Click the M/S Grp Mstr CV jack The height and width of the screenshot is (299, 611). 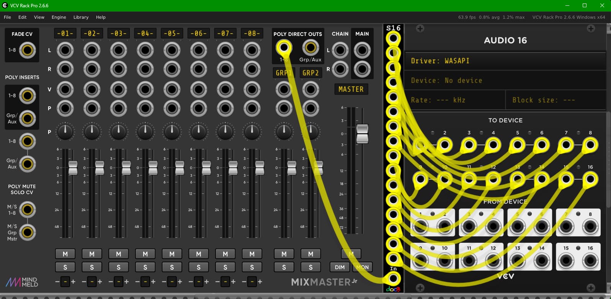tap(28, 232)
